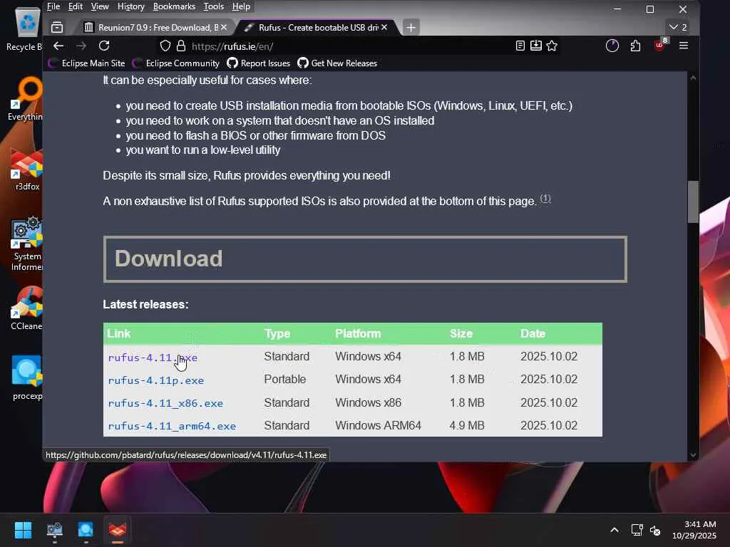
Task: Click the Download section heading
Action: [x=365, y=259]
